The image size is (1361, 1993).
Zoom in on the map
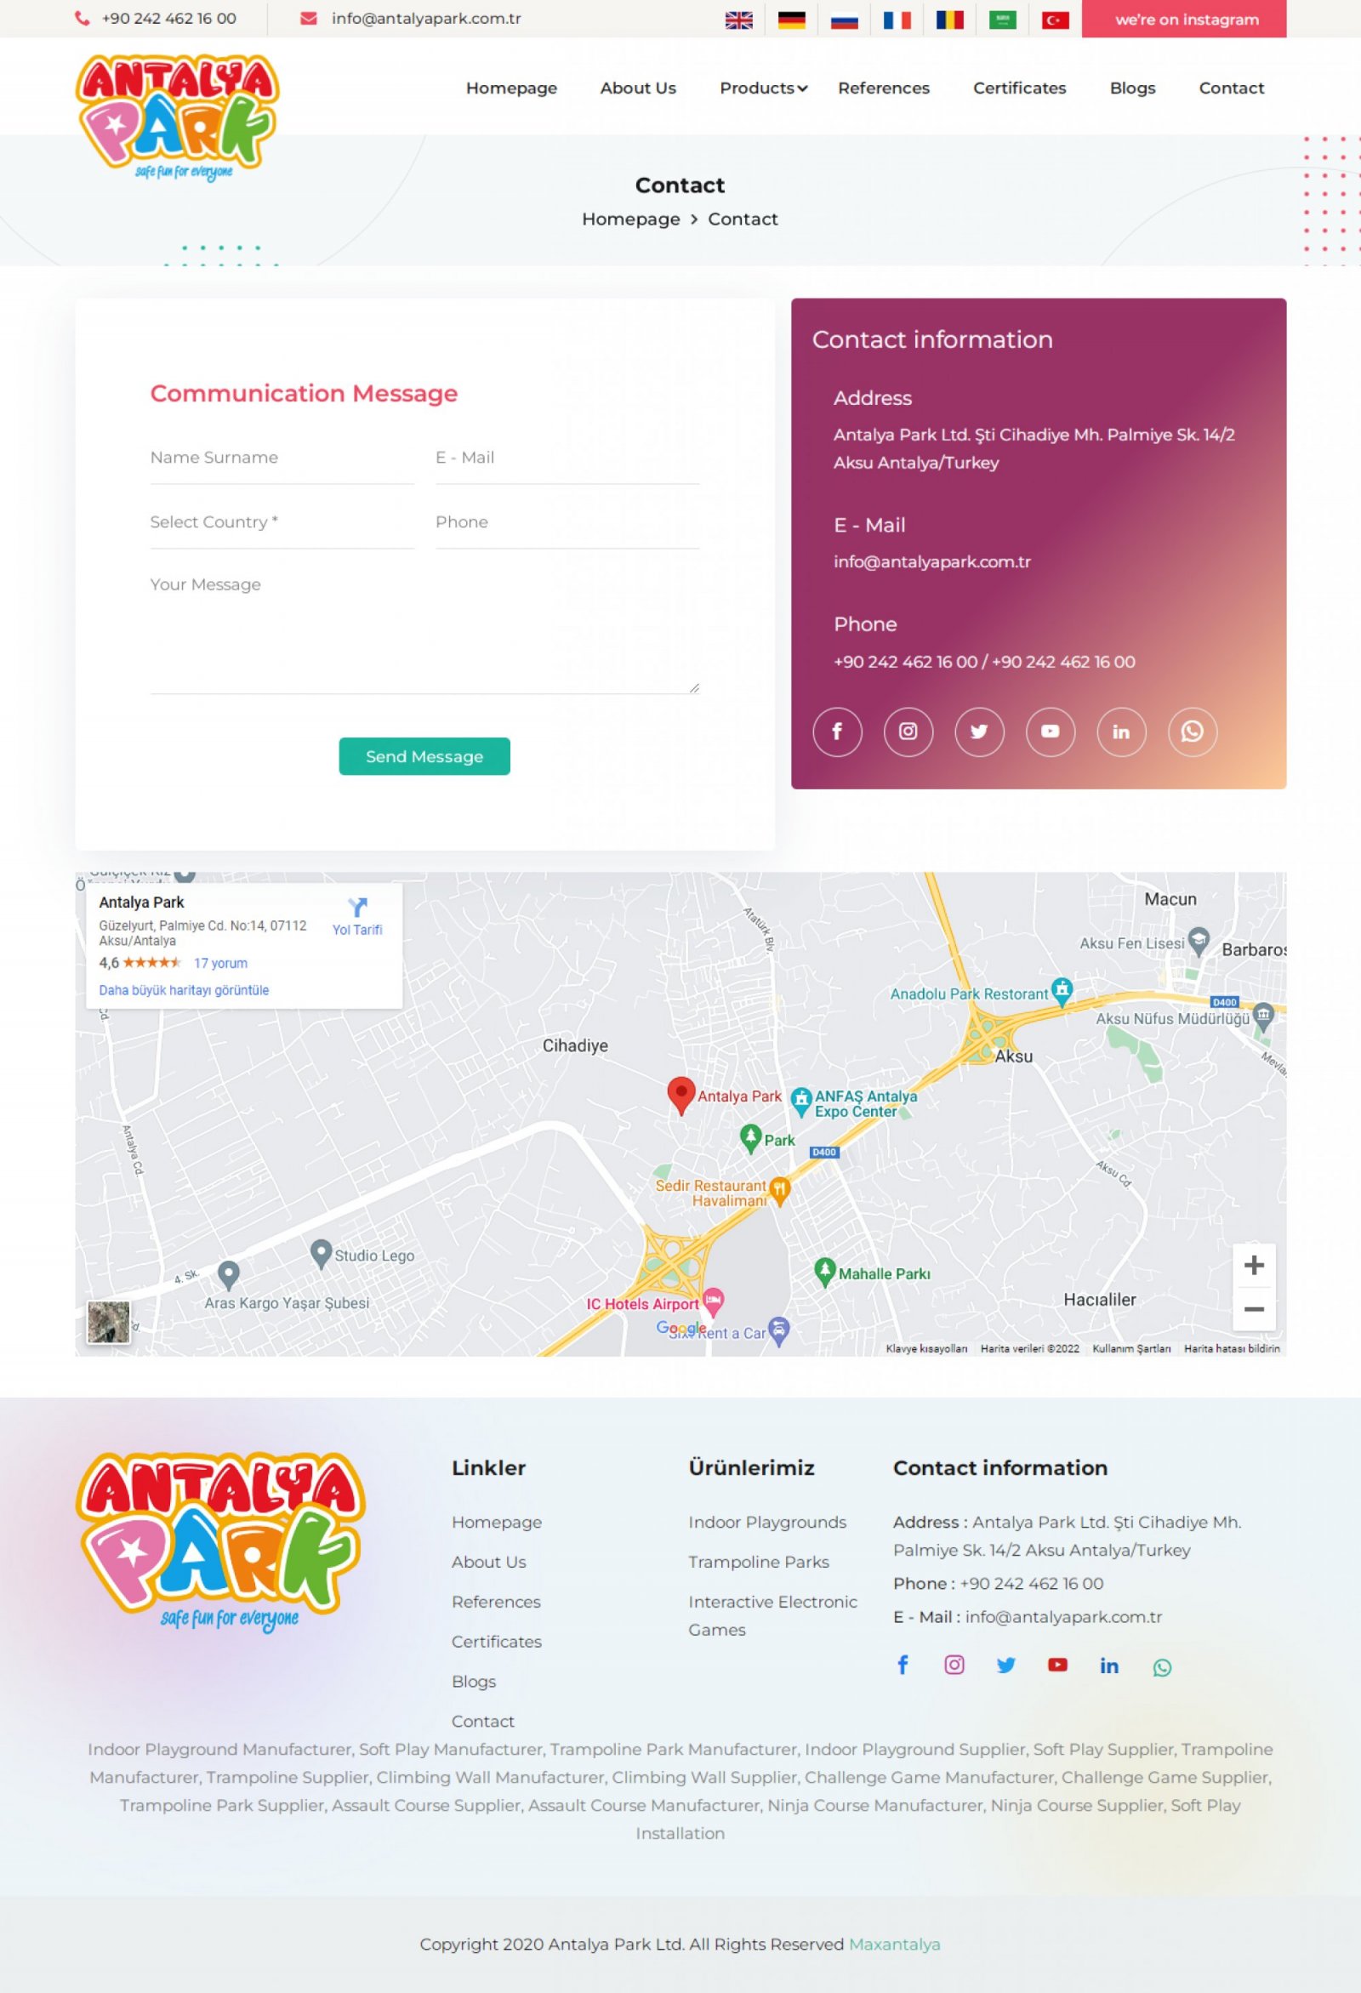pos(1254,1265)
